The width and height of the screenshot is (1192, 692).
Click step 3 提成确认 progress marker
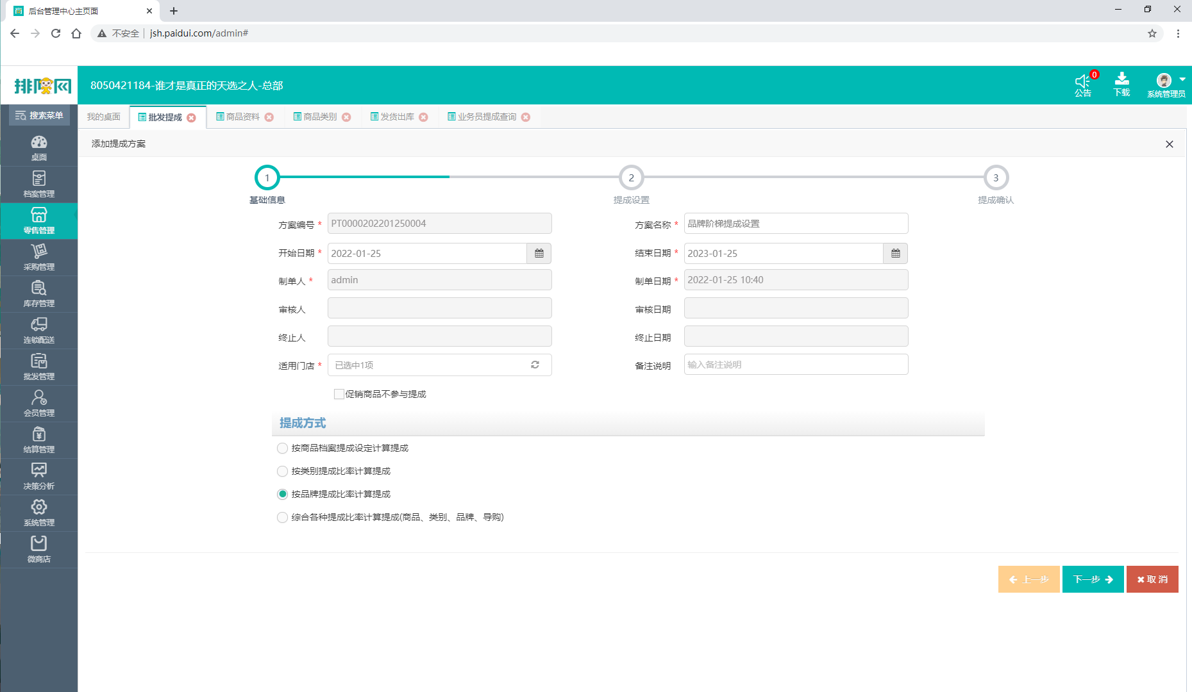(x=996, y=178)
